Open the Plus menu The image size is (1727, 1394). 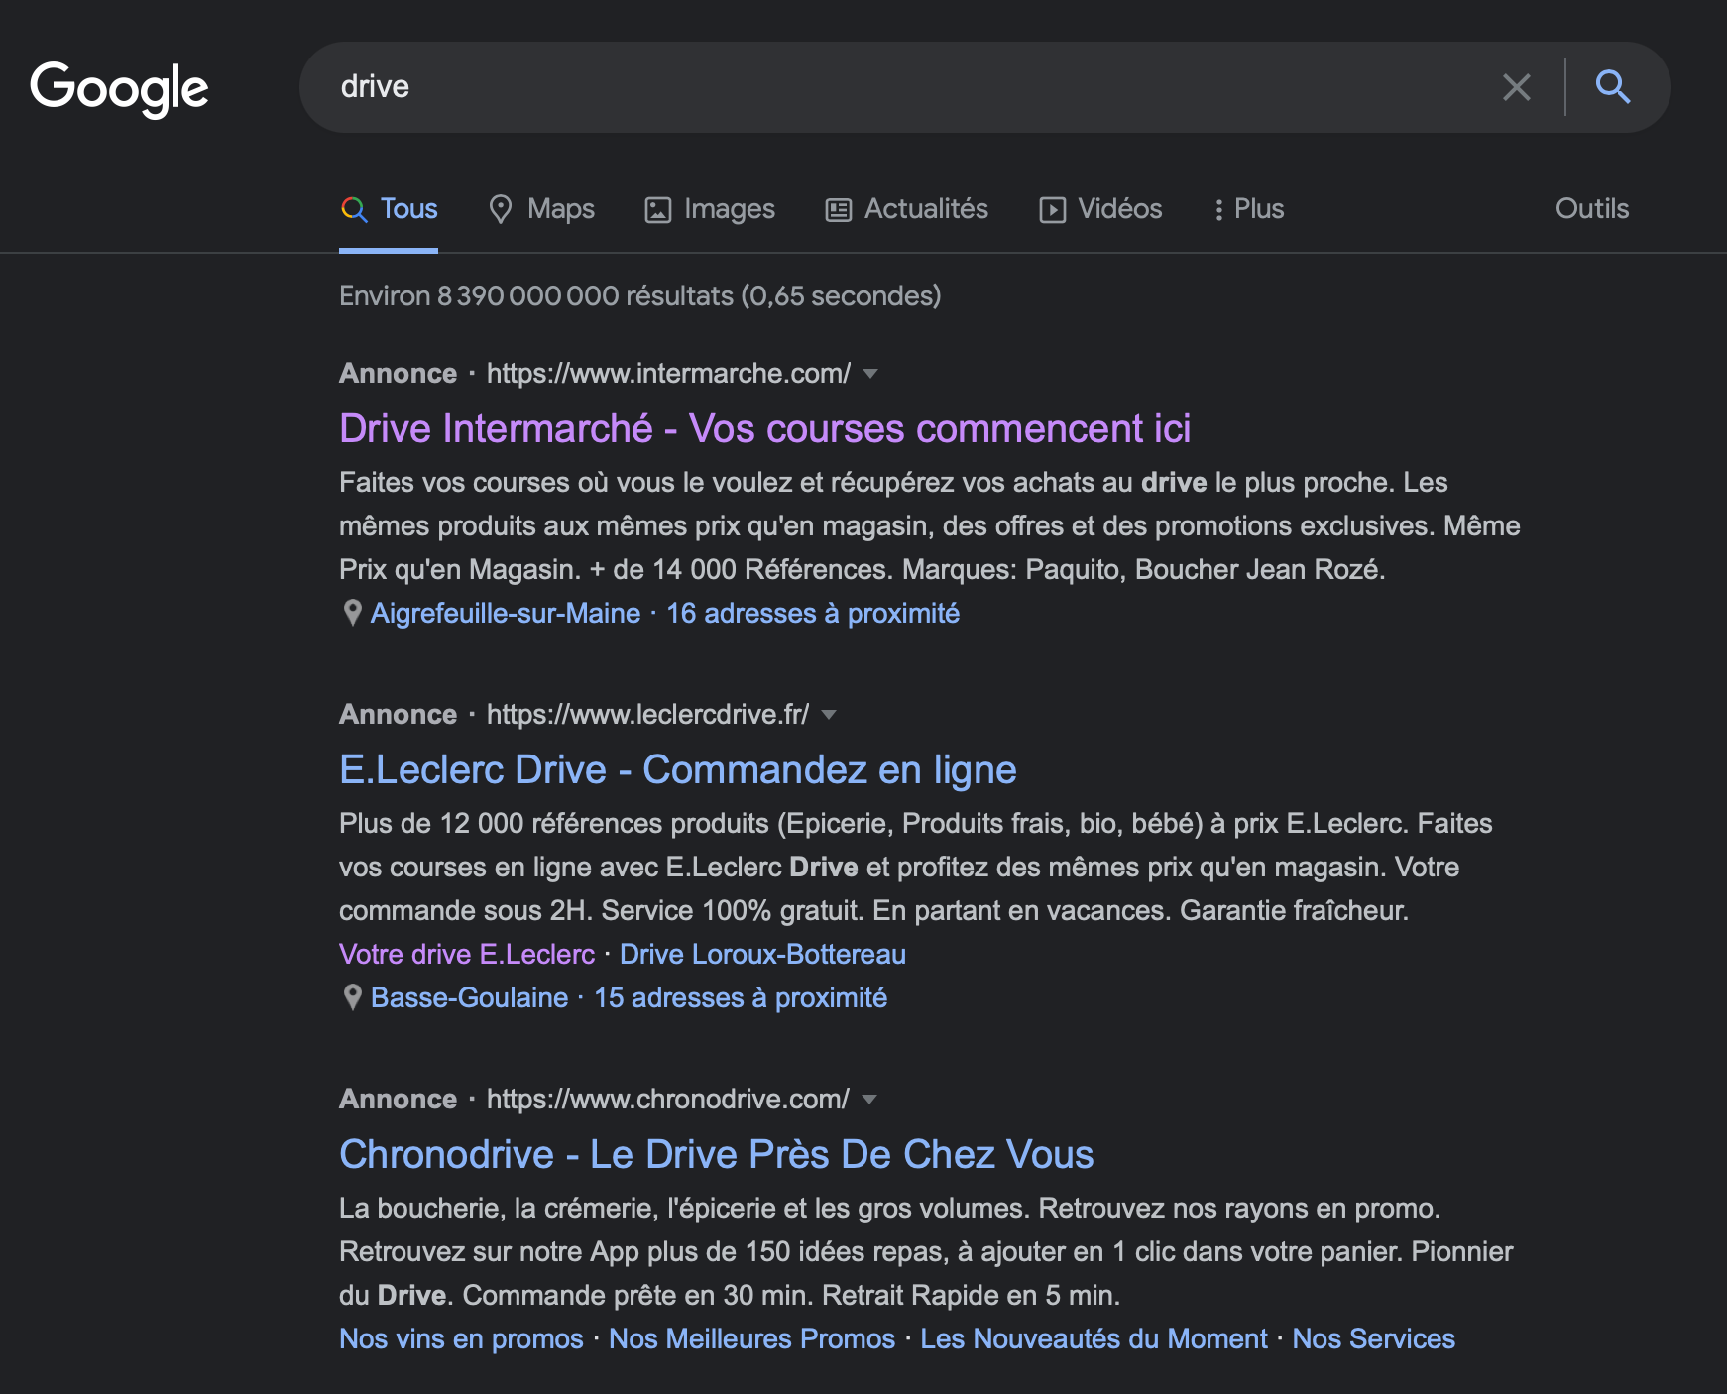tap(1249, 209)
